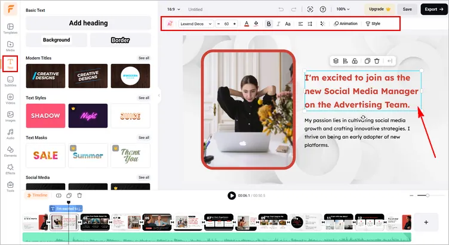Decrease font size with minus button

coord(219,24)
